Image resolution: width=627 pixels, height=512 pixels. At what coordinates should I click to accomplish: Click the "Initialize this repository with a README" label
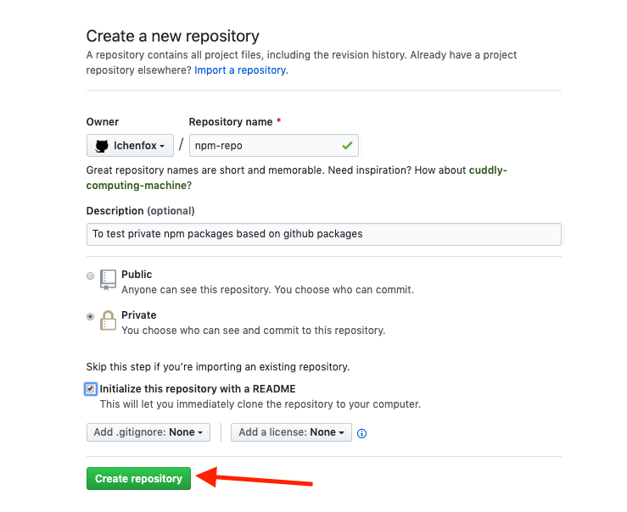pos(198,389)
